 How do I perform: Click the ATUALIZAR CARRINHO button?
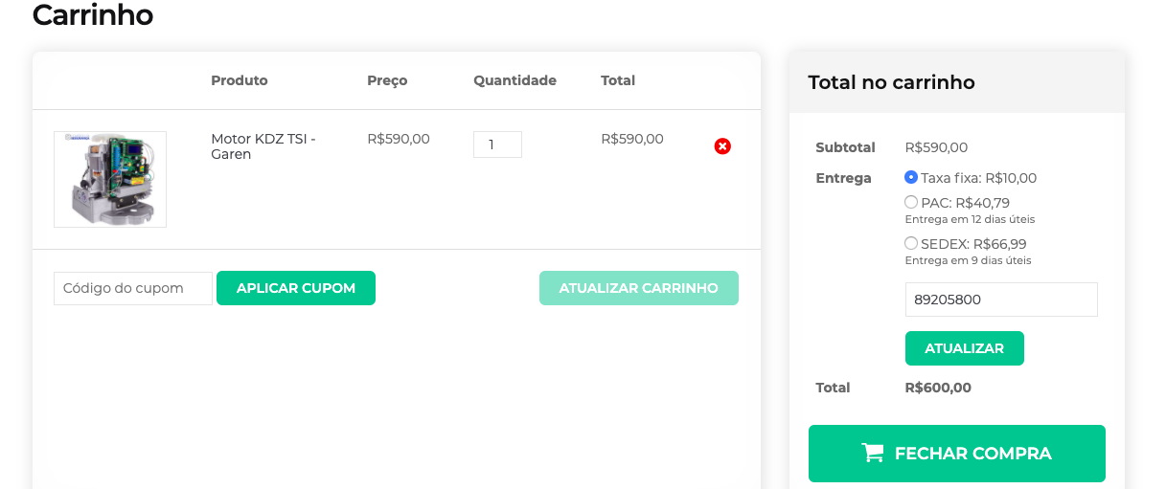tap(639, 288)
